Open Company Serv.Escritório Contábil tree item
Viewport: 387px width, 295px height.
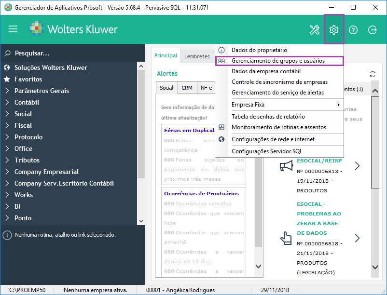pyautogui.click(x=64, y=183)
